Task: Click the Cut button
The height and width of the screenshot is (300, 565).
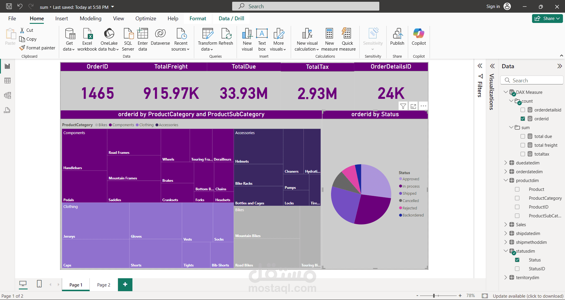Action: (x=27, y=30)
